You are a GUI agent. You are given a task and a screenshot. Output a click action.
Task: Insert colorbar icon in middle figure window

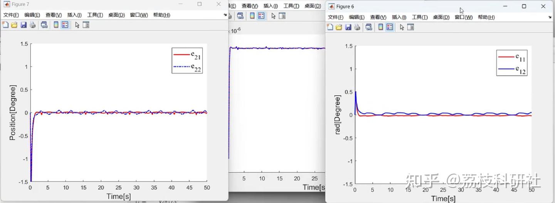(252, 16)
